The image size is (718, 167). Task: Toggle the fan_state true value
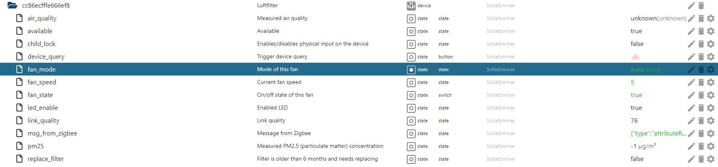click(x=636, y=95)
